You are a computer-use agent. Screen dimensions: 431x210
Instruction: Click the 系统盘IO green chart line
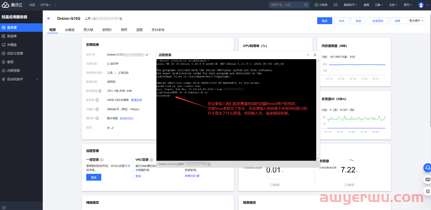357,118
